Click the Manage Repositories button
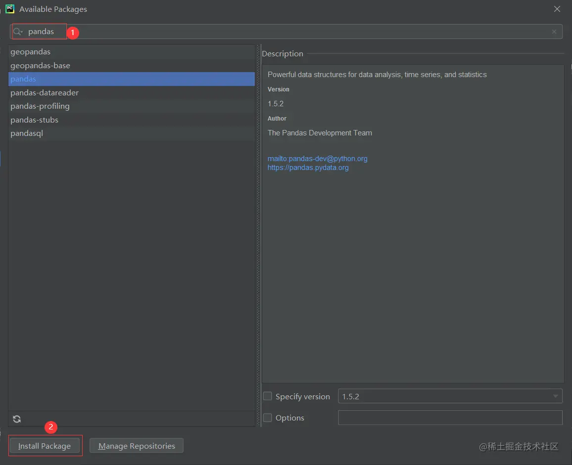Screen dimensions: 572x465 click(x=137, y=446)
